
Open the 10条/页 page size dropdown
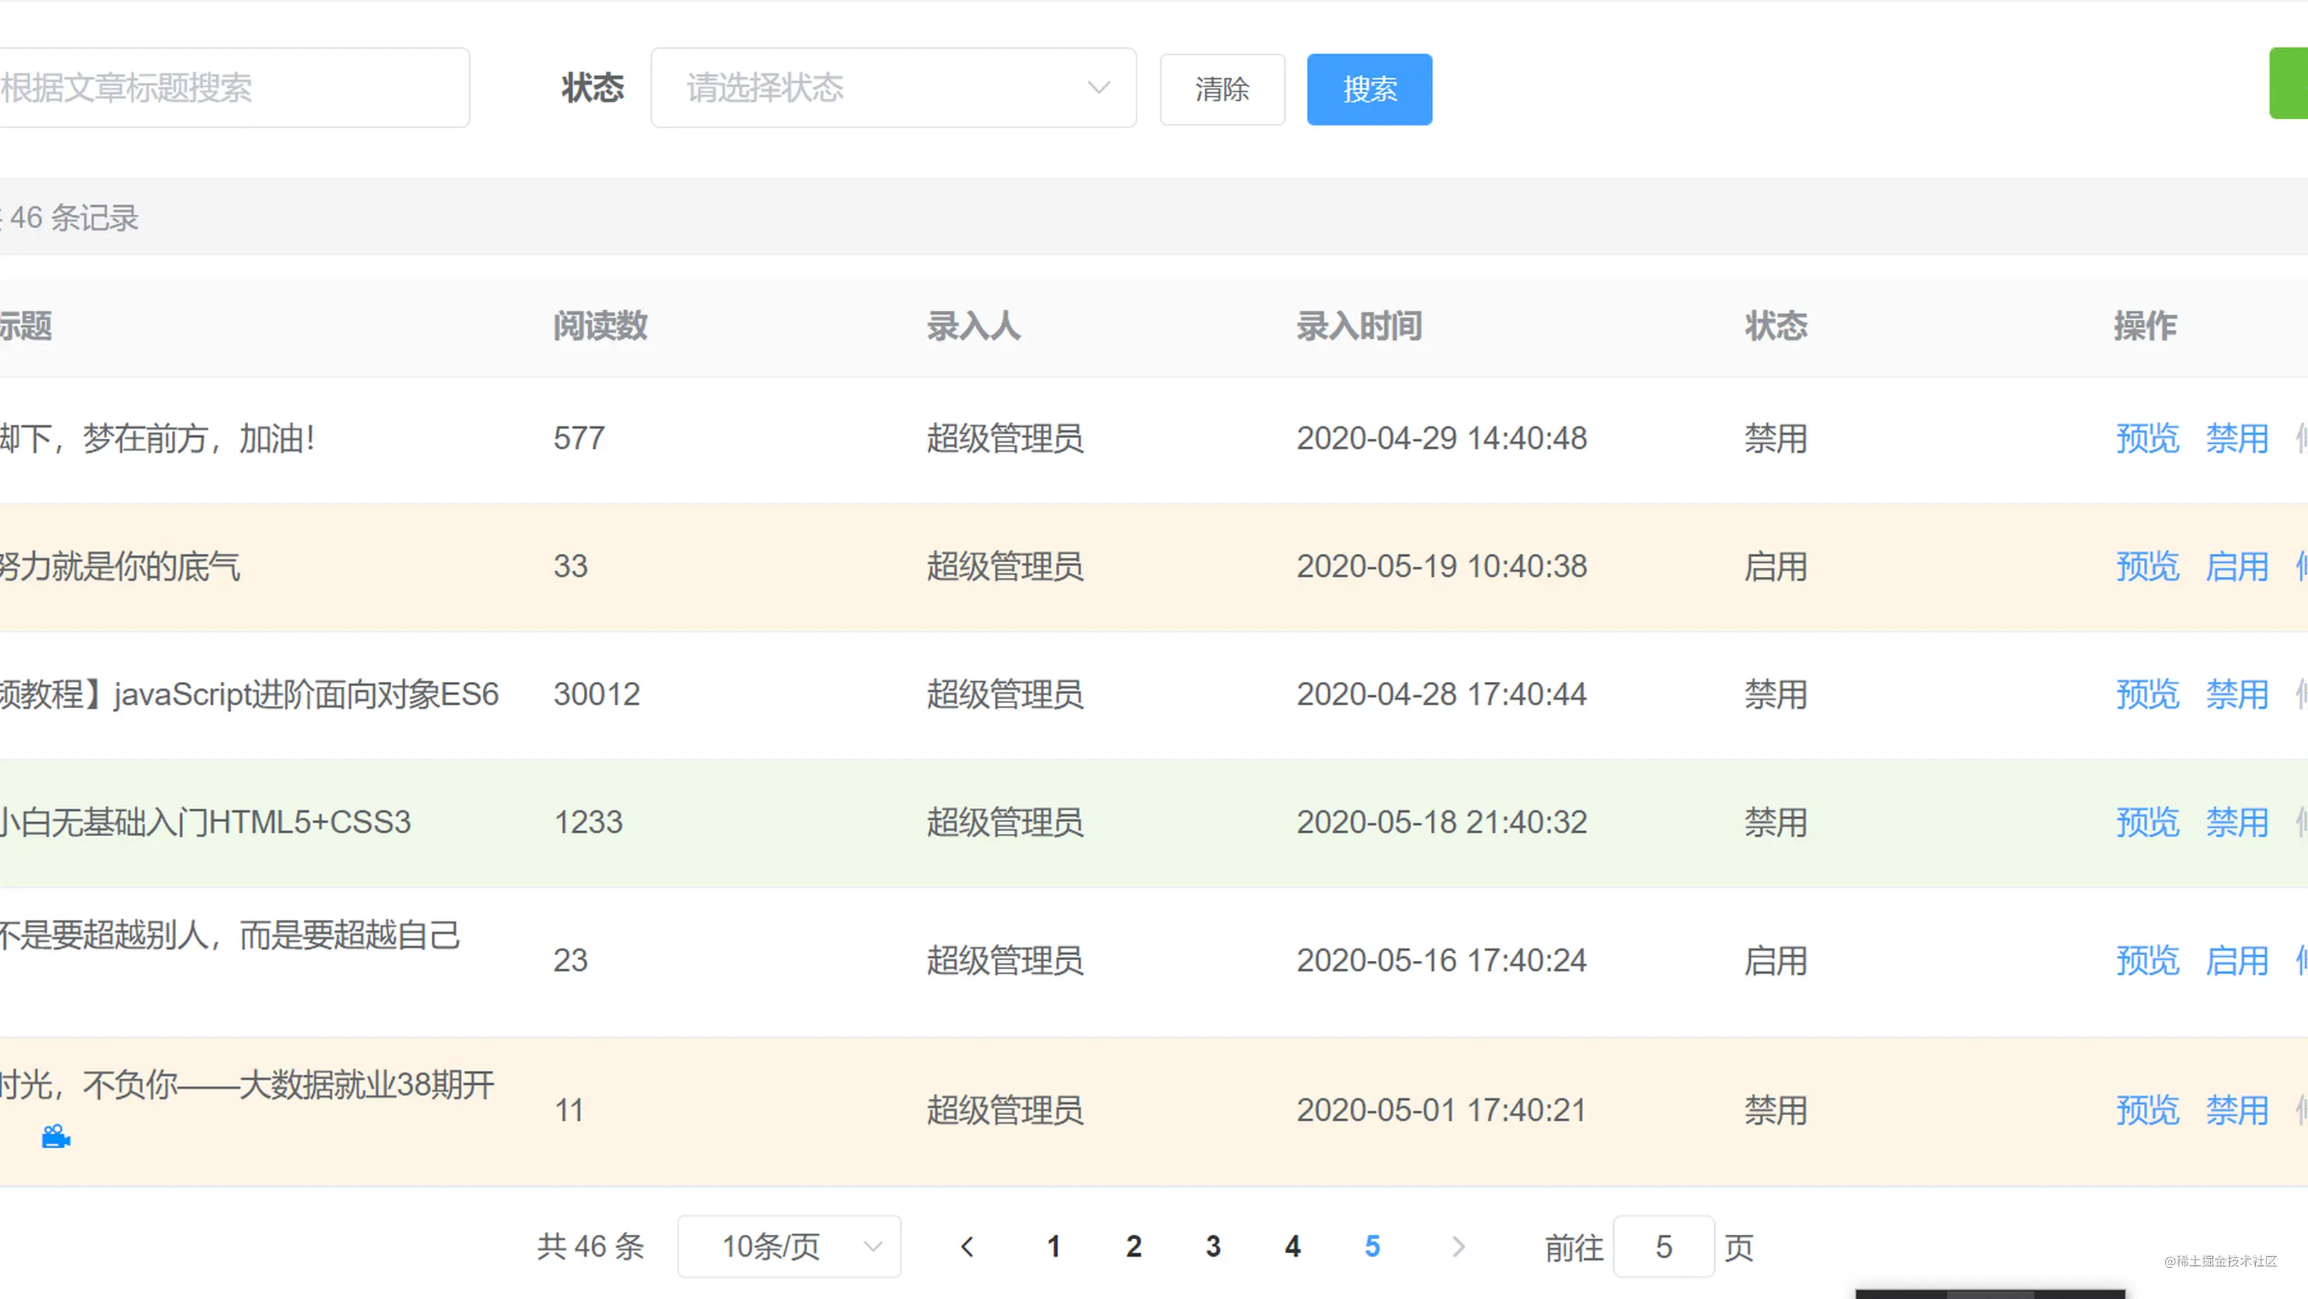[788, 1246]
